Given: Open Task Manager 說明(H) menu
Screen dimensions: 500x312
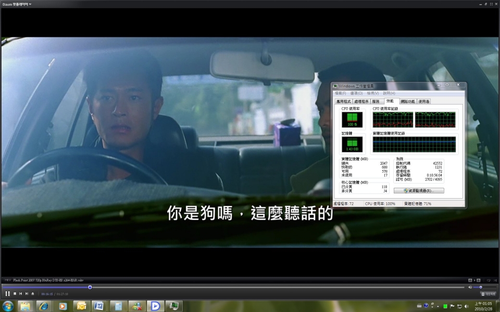Looking at the screenshot, I should pos(389,93).
